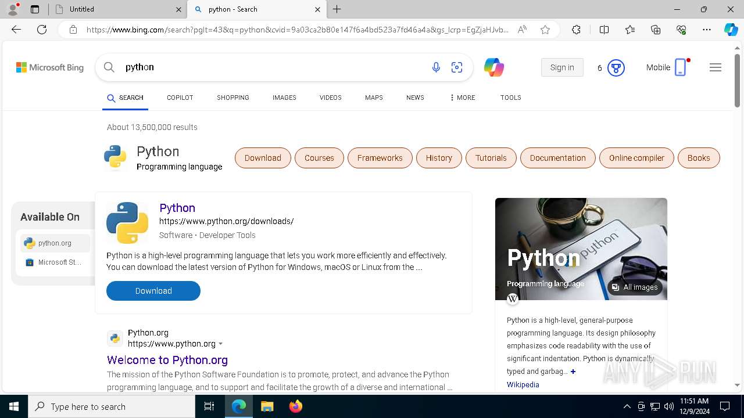
Task: Open Read aloud icon in address bar
Action: pos(522,30)
